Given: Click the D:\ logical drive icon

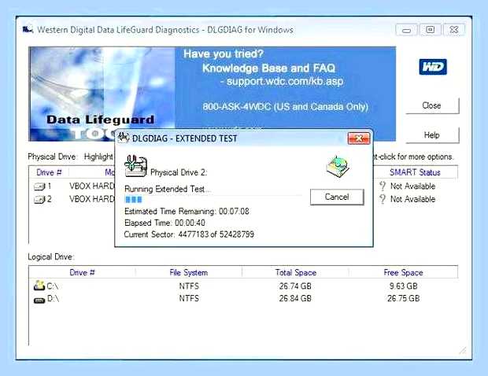Looking at the screenshot, I should point(39,300).
